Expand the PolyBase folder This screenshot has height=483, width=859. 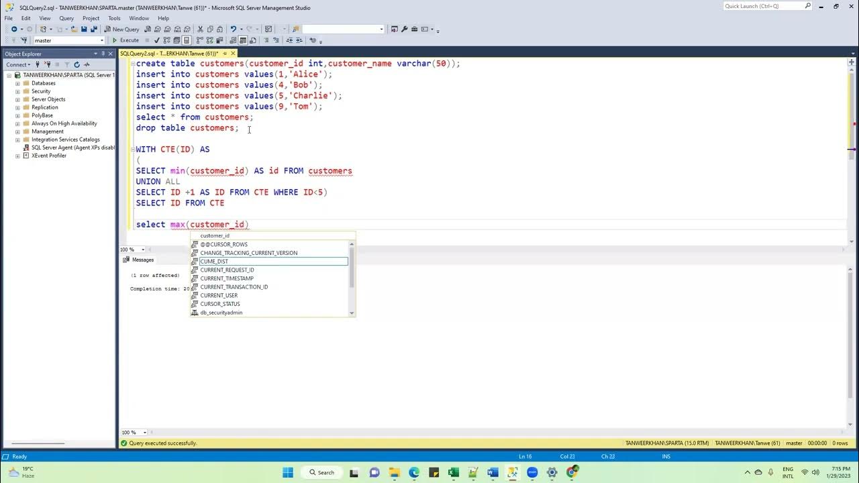click(x=17, y=115)
